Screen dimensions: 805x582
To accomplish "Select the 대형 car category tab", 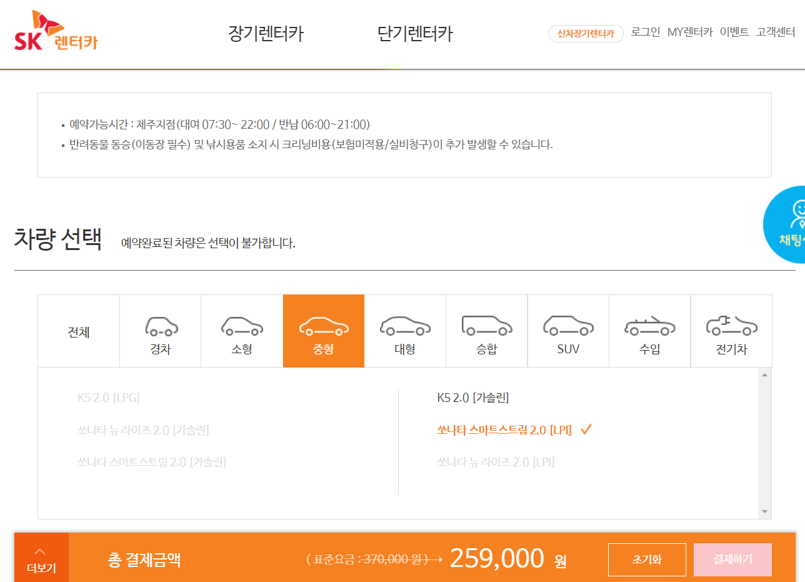I will coord(405,331).
